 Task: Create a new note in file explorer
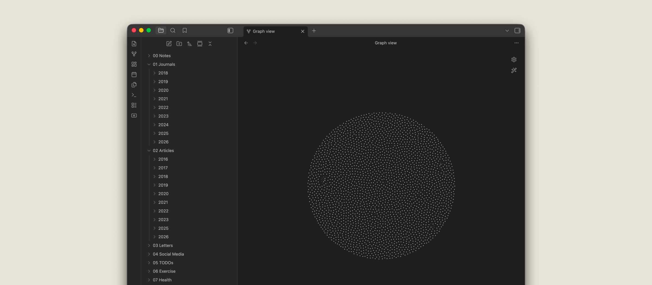click(169, 44)
